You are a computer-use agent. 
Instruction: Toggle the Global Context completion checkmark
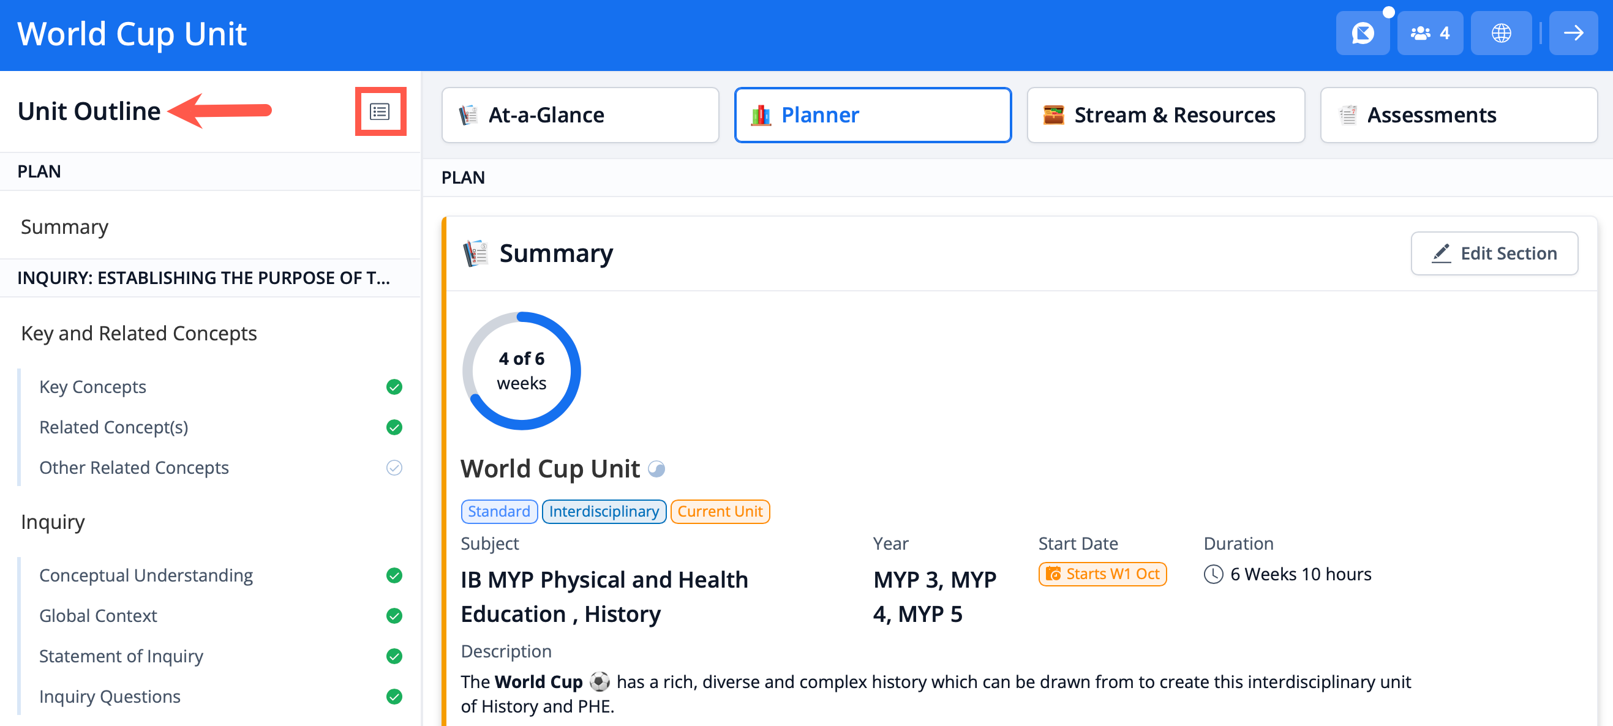click(394, 615)
